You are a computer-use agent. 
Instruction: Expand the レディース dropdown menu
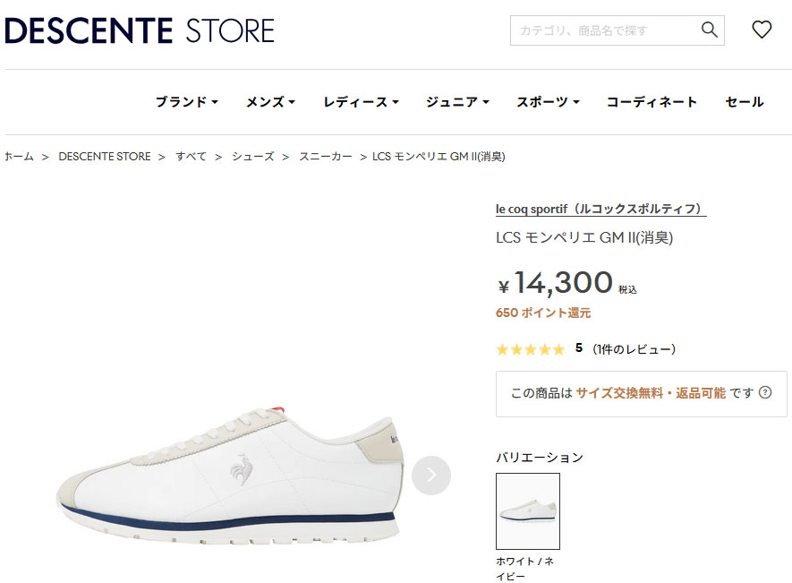point(361,102)
